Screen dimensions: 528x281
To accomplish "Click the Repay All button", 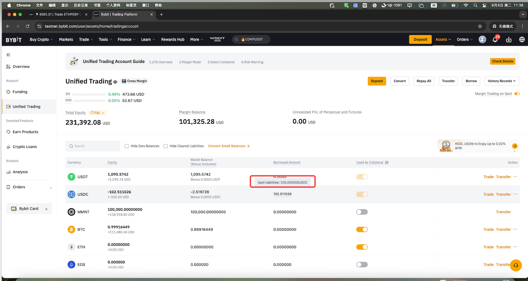I will coord(424,81).
